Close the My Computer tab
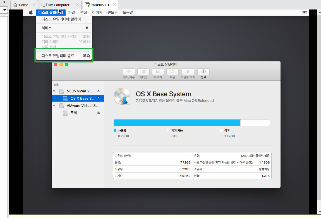 77,4
